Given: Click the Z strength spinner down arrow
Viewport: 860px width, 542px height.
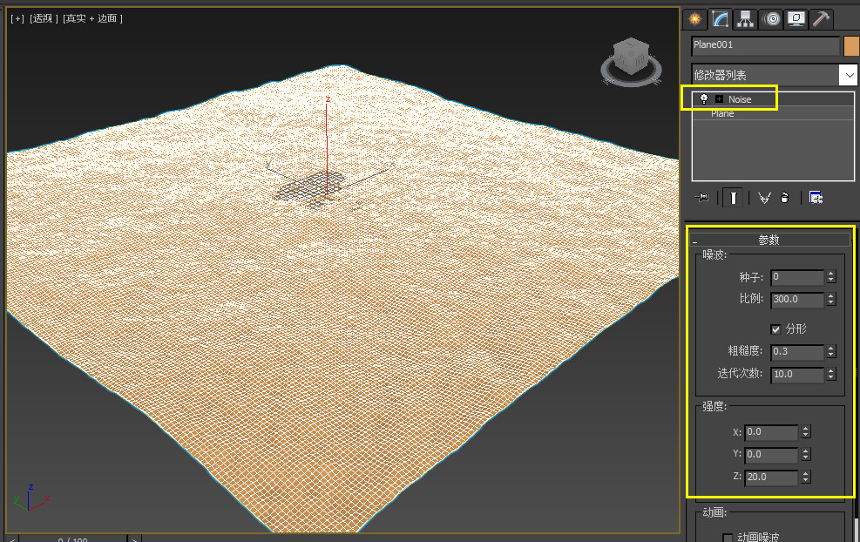Looking at the screenshot, I should pyautogui.click(x=806, y=481).
